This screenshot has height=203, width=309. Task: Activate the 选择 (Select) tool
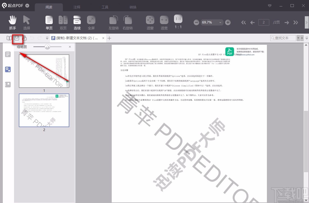tap(27, 22)
